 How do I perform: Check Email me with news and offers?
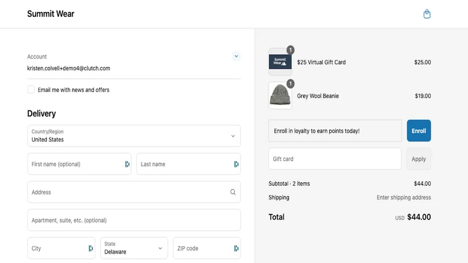[x=31, y=89]
